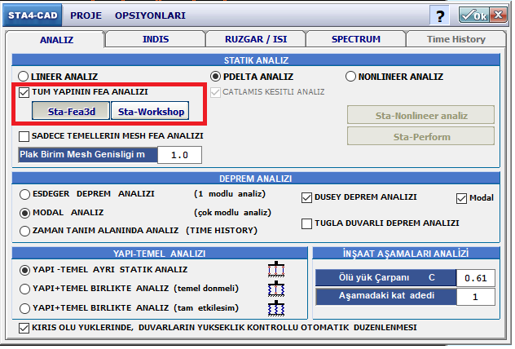The height and width of the screenshot is (349, 515).
Task: Choose NONLINEER ANALIZ option
Action: [x=351, y=77]
